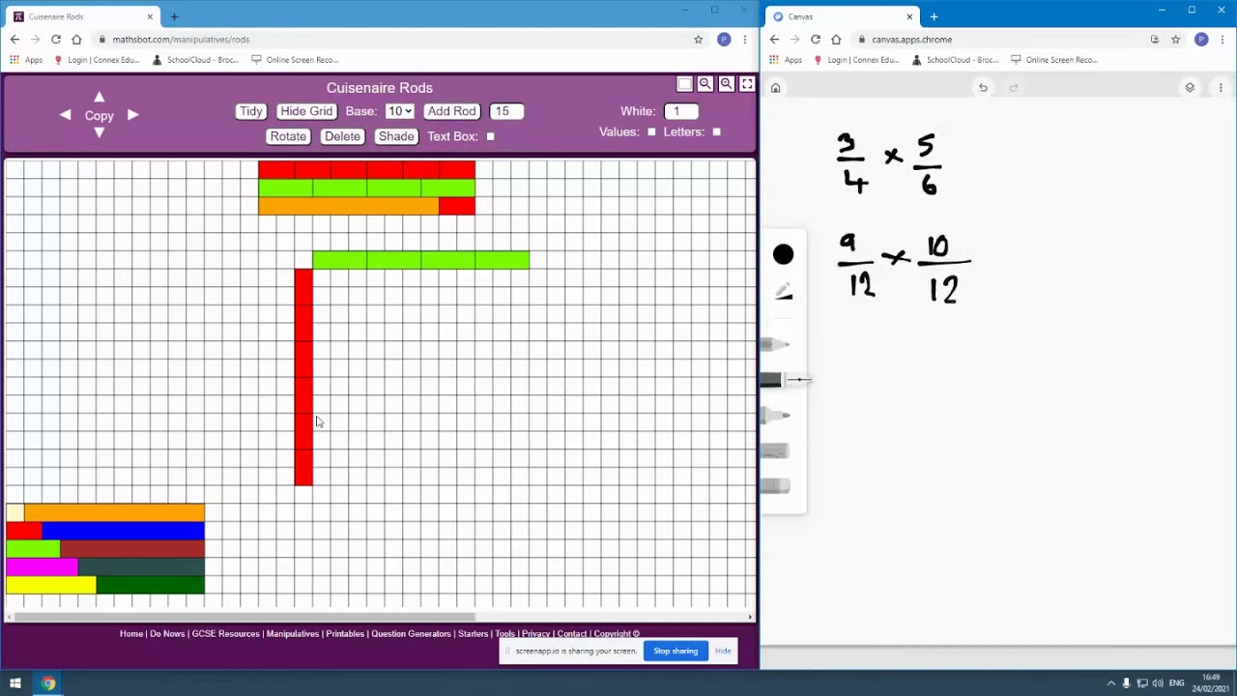This screenshot has height=696, width=1237.
Task: Click the Add Rod button
Action: pos(452,111)
